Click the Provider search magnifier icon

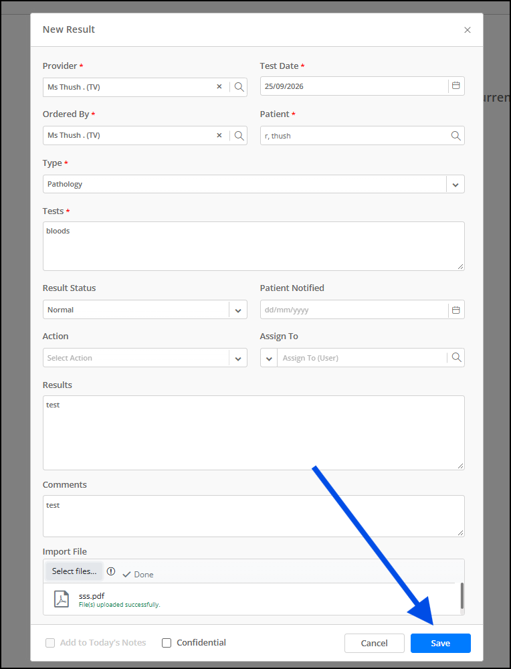(239, 87)
